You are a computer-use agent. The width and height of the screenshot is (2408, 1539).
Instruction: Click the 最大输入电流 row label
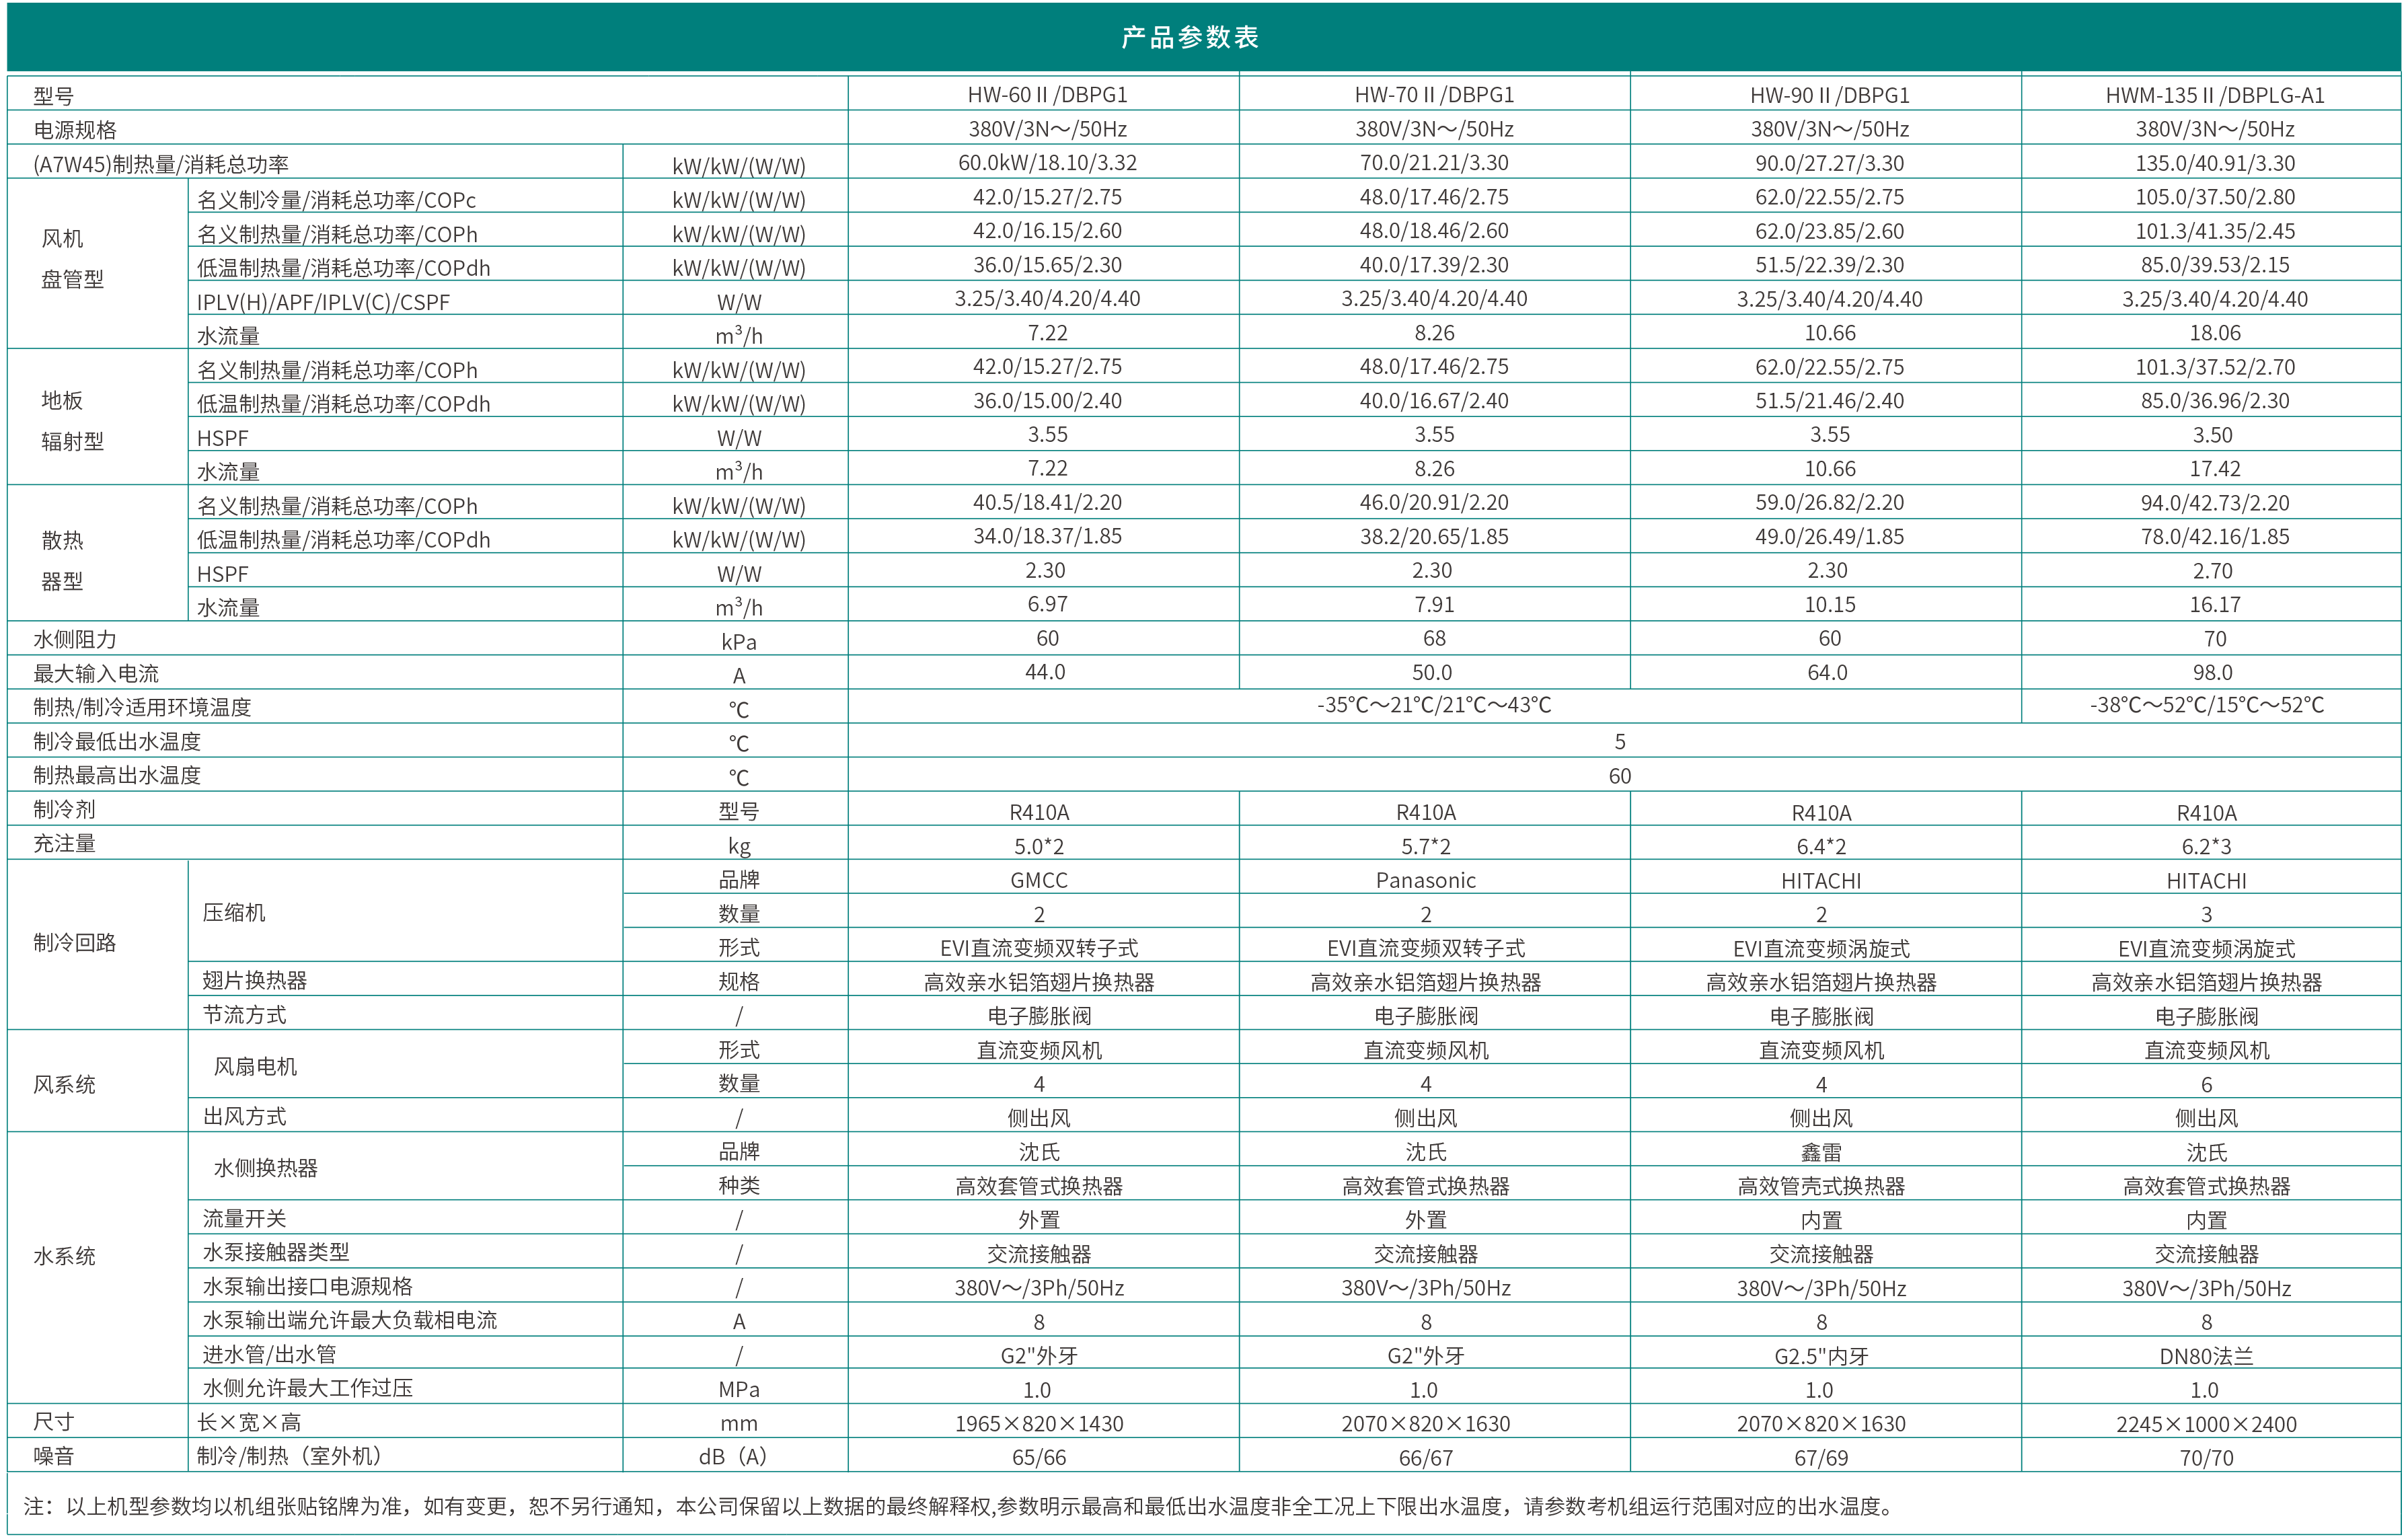click(96, 674)
